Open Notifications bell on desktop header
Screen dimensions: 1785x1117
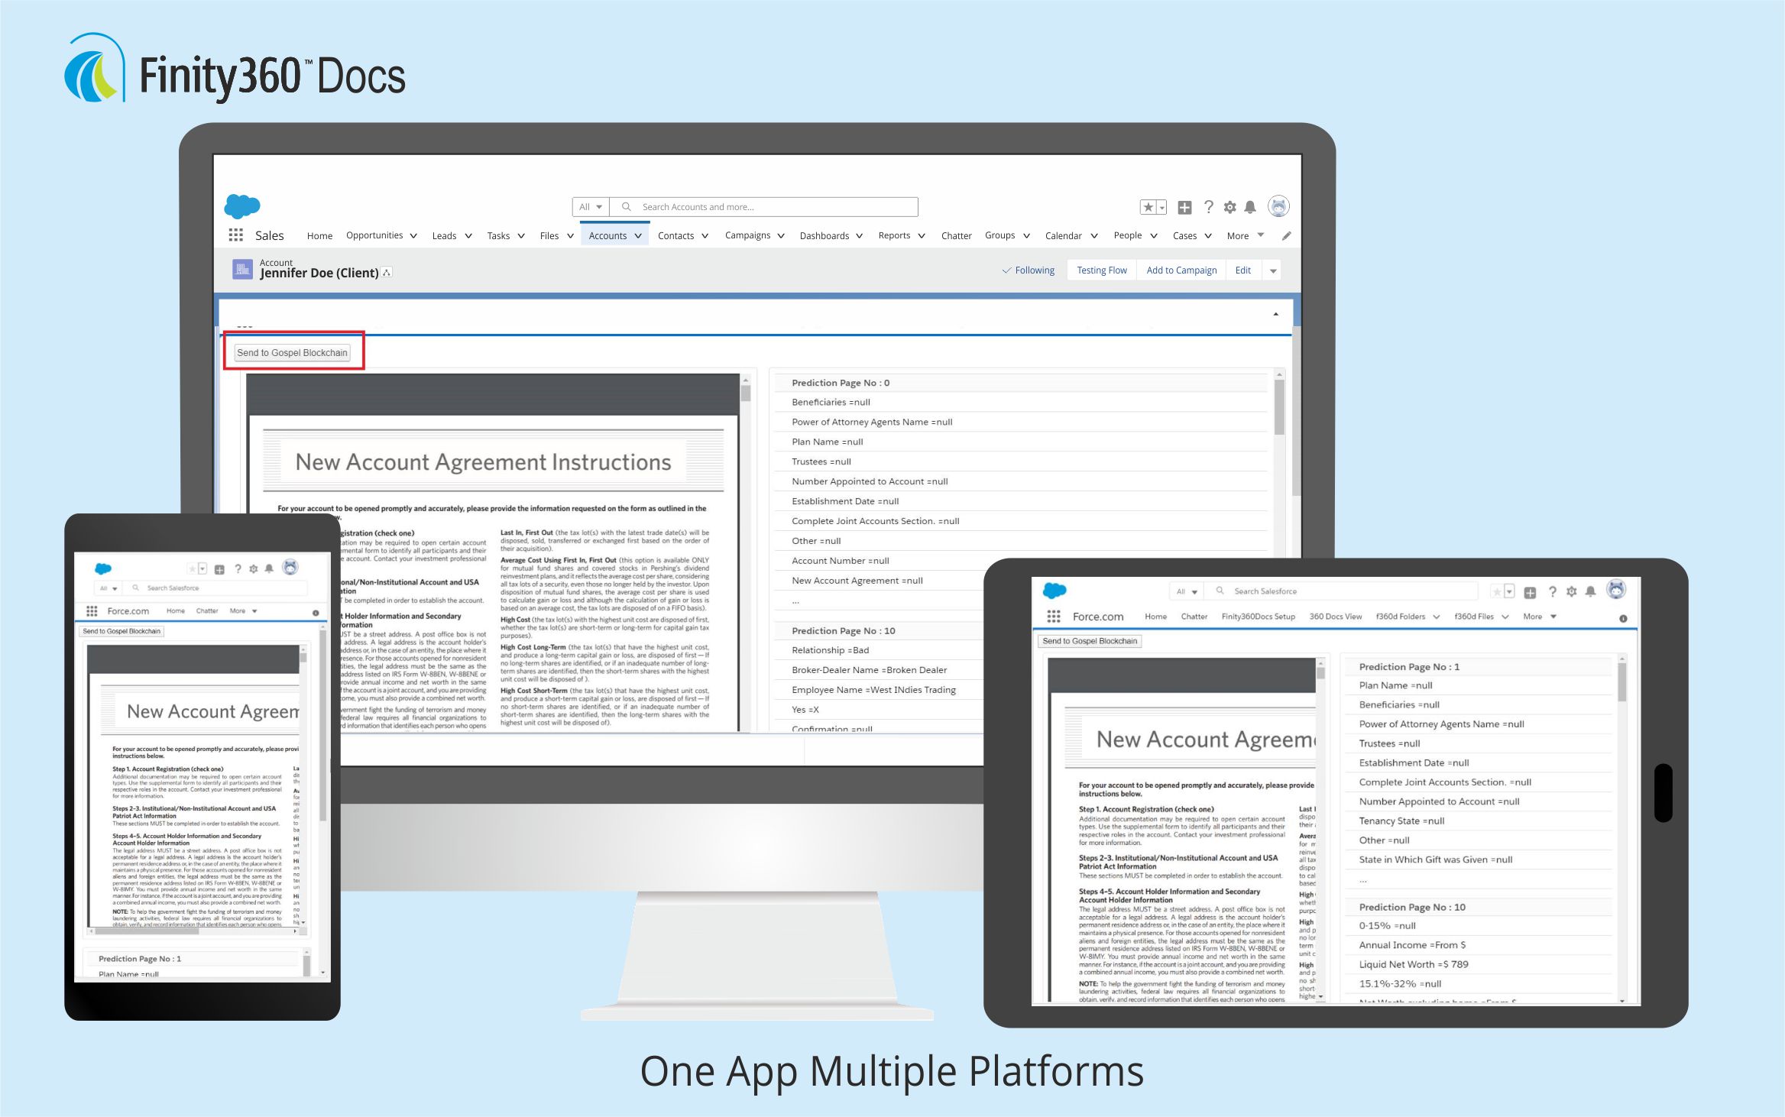point(1250,207)
